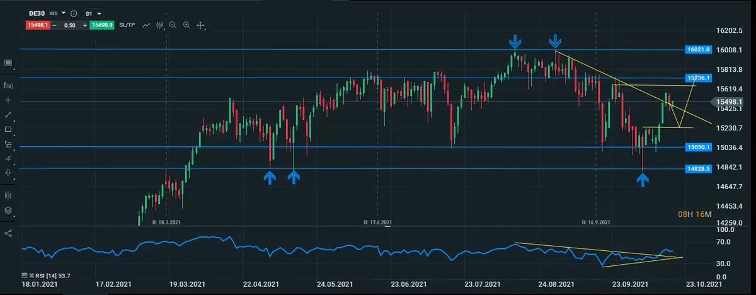This screenshot has height=295, width=756.
Task: Select the crosshair move tool in top toolbar
Action: 200,25
